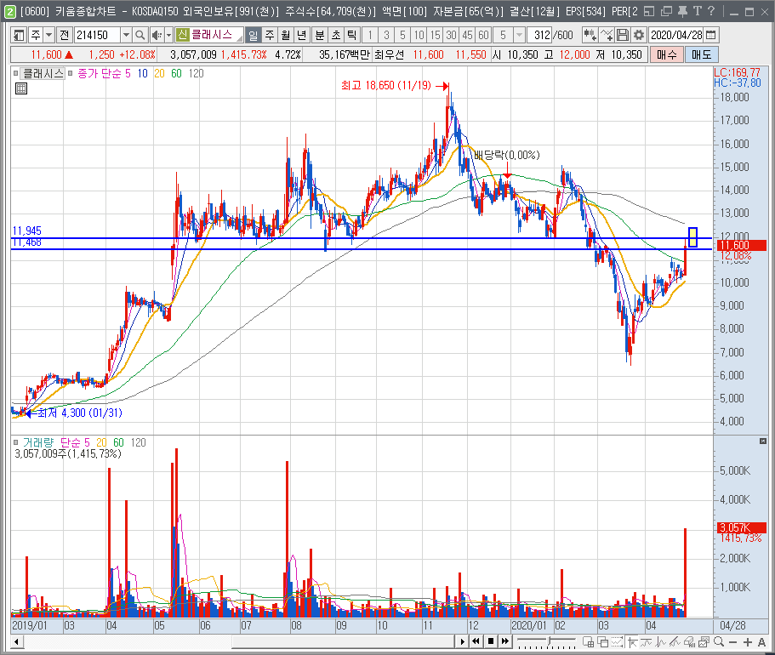
Task: Click the 매도 sell button
Action: (701, 55)
